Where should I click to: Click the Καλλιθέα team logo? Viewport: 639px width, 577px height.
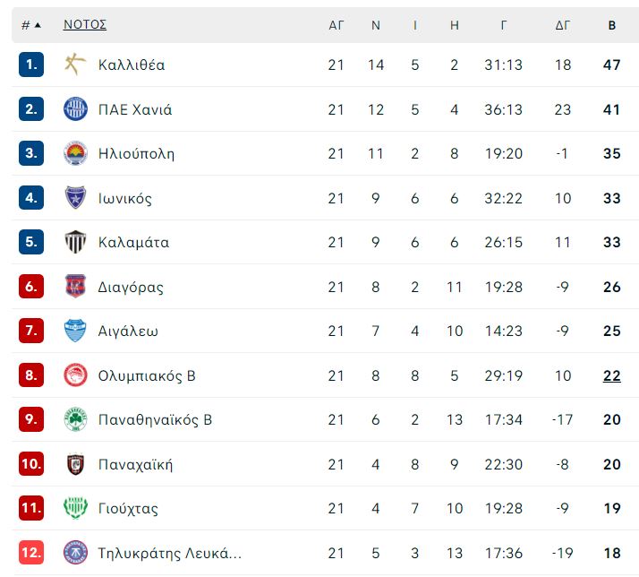[75, 65]
